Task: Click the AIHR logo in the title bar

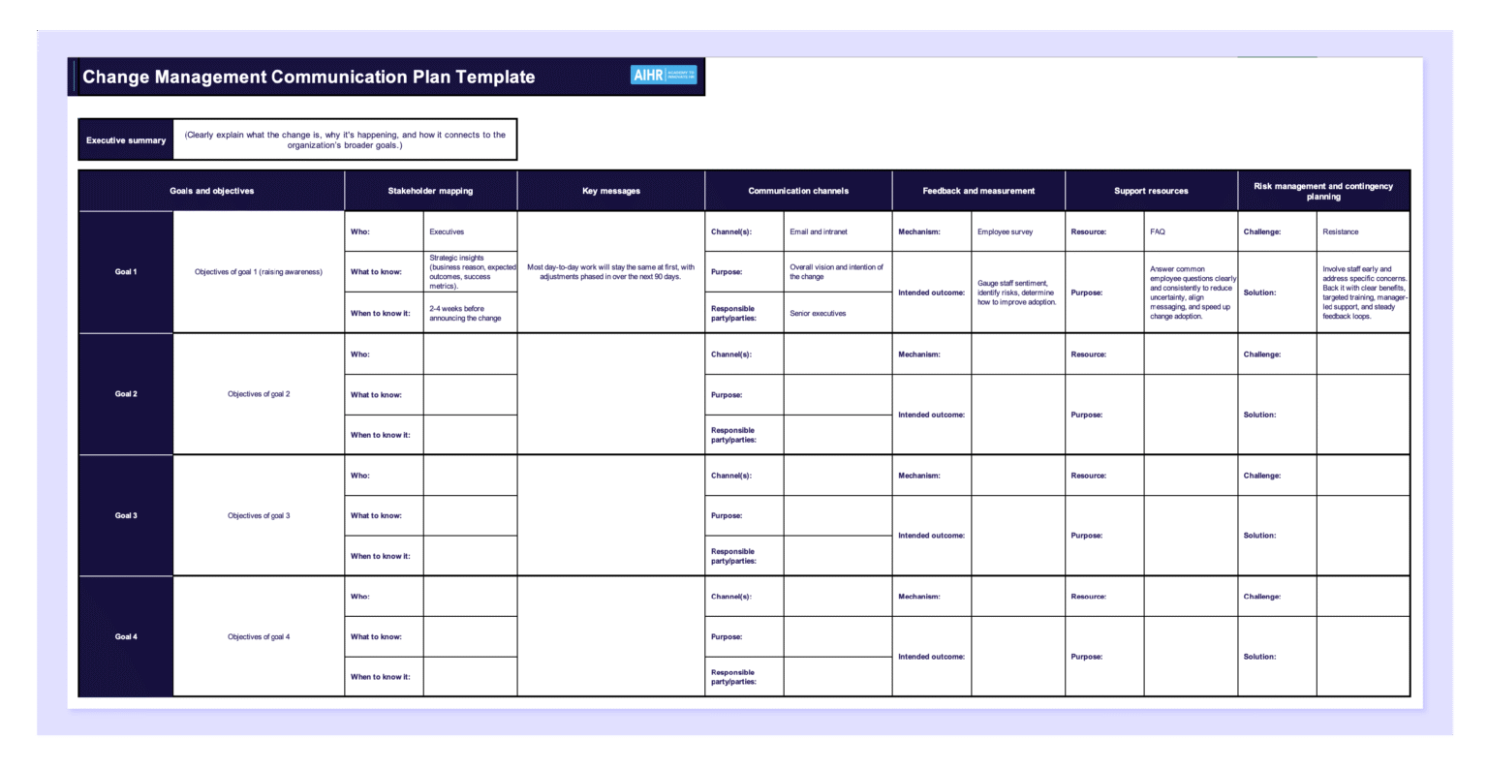Action: [x=663, y=75]
